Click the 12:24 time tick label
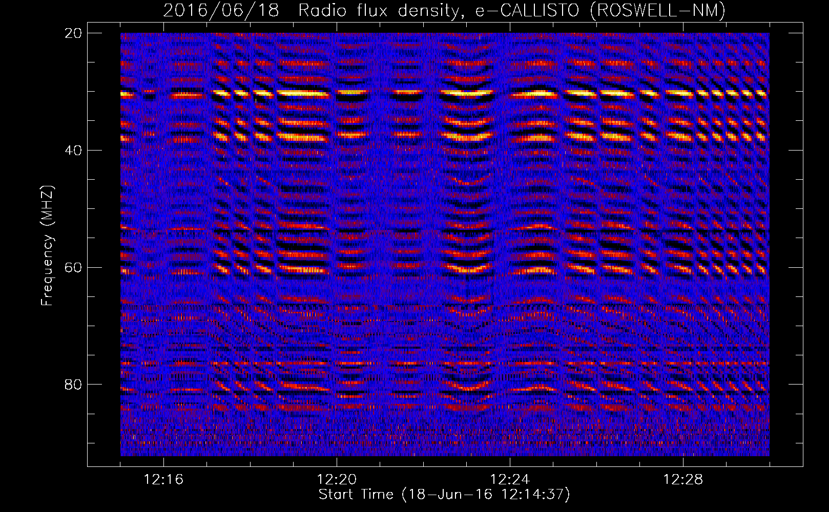Screen dimensions: 829x512 [x=510, y=480]
